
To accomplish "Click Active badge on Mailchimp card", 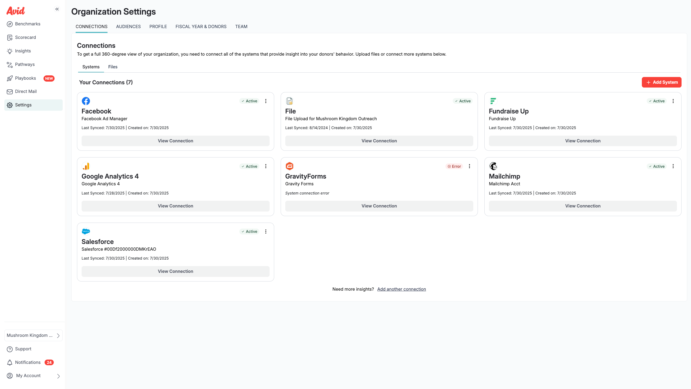I will click(657, 166).
